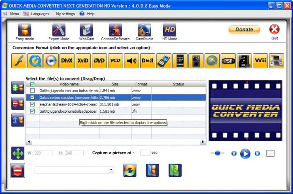Choose the VCD conversion format

click(x=115, y=61)
